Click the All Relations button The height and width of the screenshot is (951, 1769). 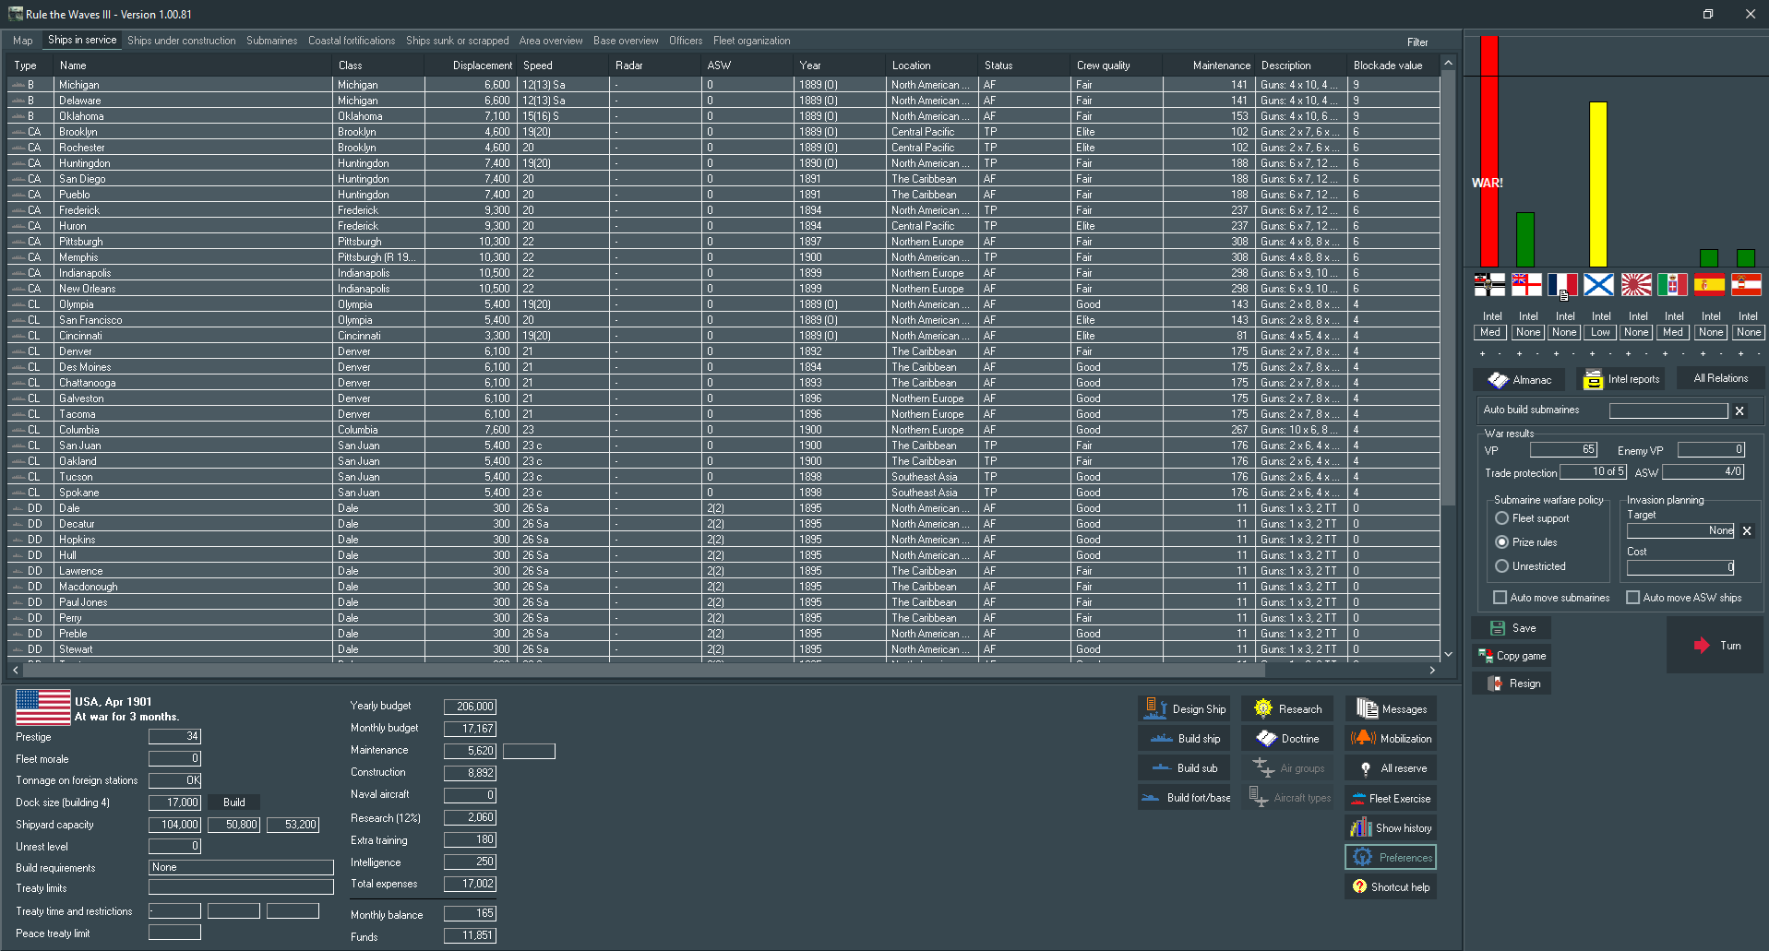pos(1721,378)
